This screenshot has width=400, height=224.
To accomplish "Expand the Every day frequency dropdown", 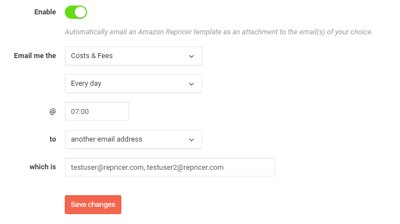I will (133, 84).
